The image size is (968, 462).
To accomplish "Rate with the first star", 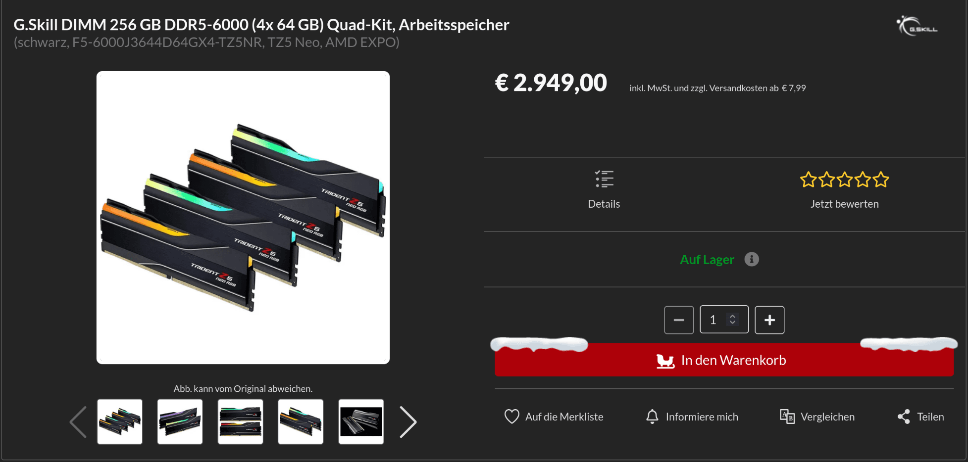I will pyautogui.click(x=809, y=180).
